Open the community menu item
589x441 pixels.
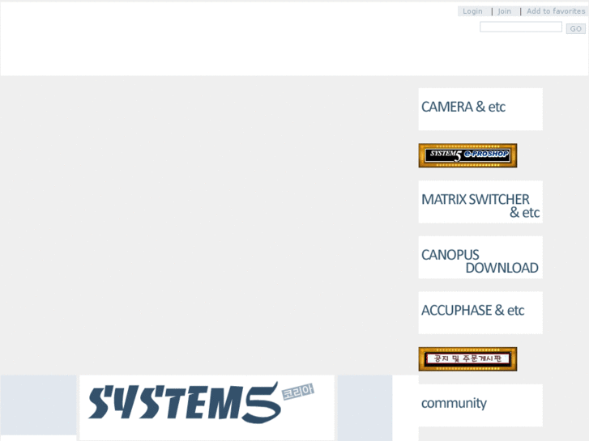pos(480,405)
